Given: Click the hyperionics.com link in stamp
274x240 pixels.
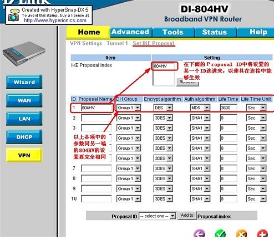Looking at the screenshot, I should pos(55,21).
